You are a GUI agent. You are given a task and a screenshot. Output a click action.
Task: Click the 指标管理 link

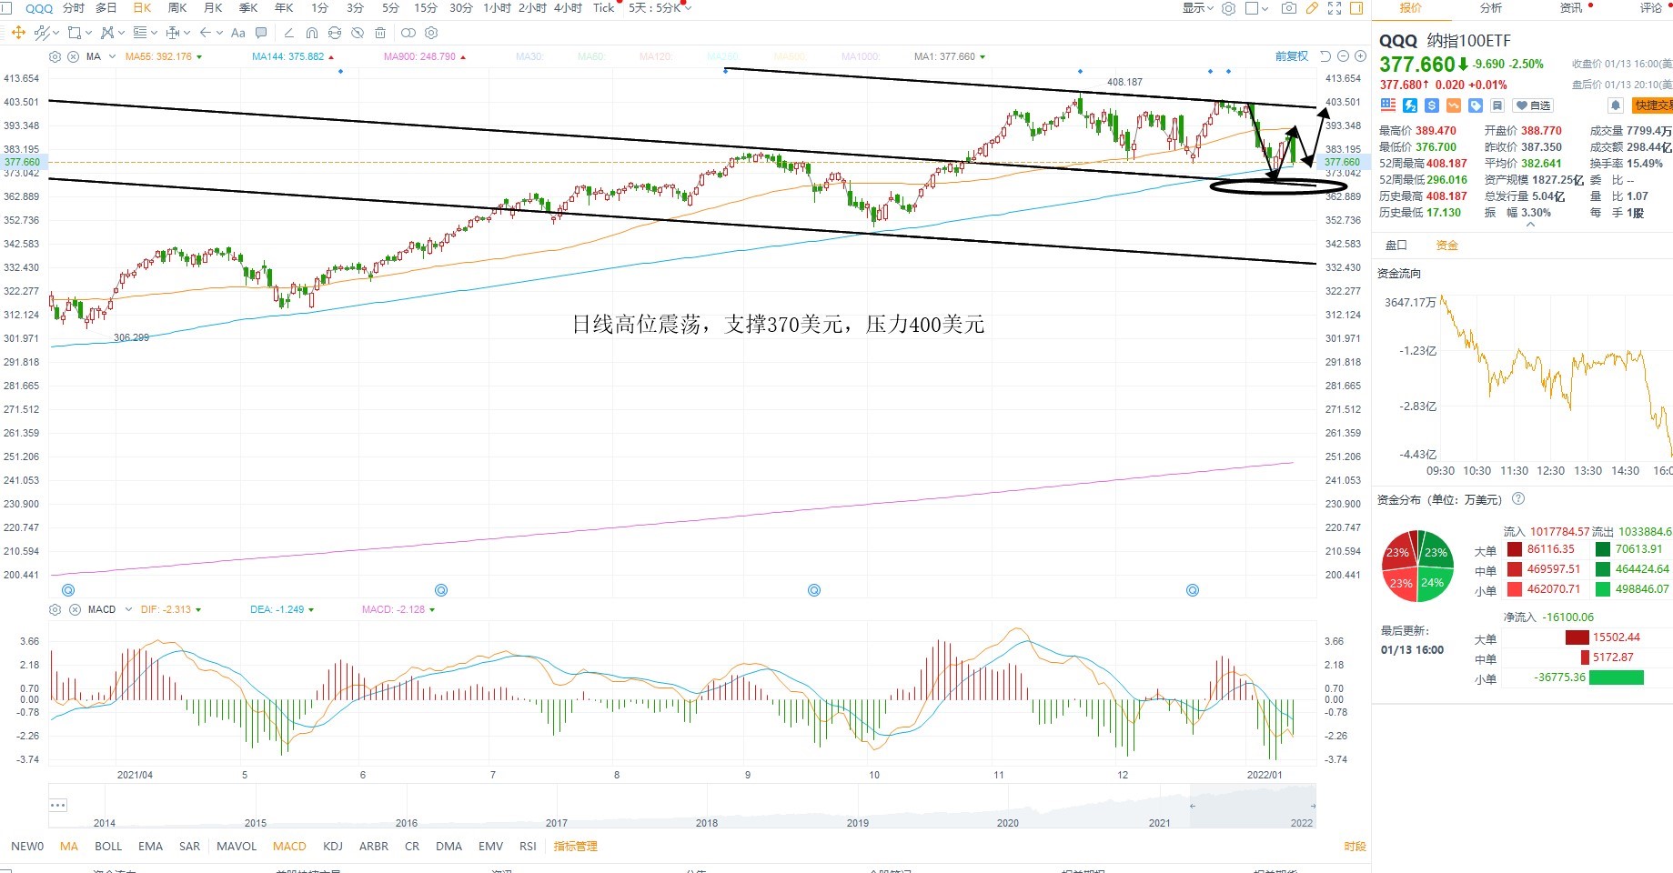[x=576, y=847]
